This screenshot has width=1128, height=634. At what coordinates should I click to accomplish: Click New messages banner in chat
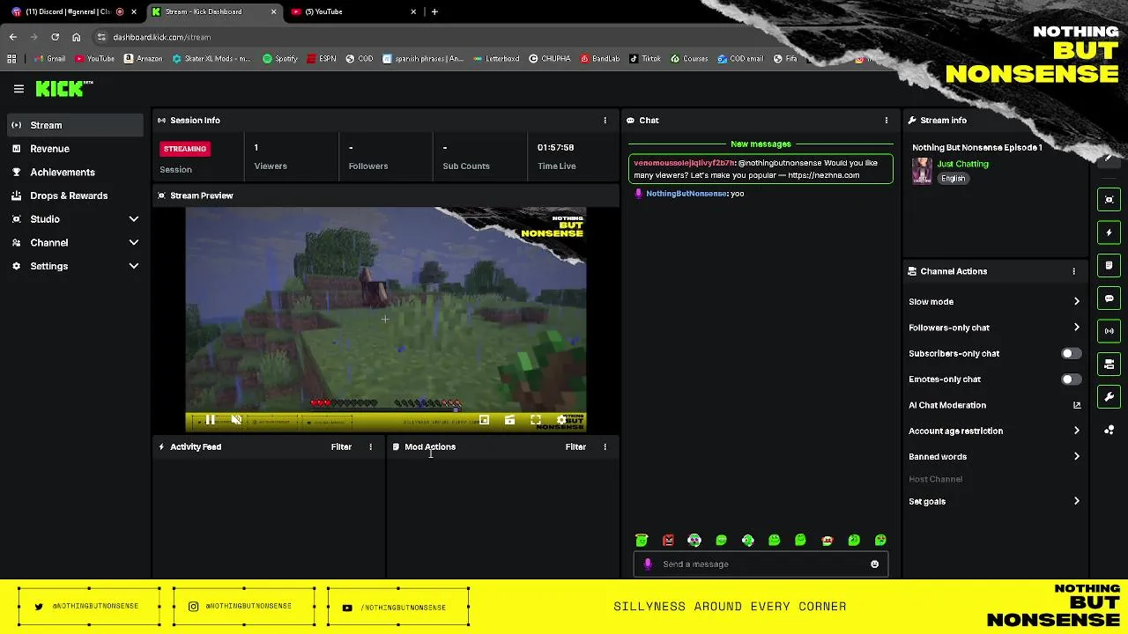[761, 144]
